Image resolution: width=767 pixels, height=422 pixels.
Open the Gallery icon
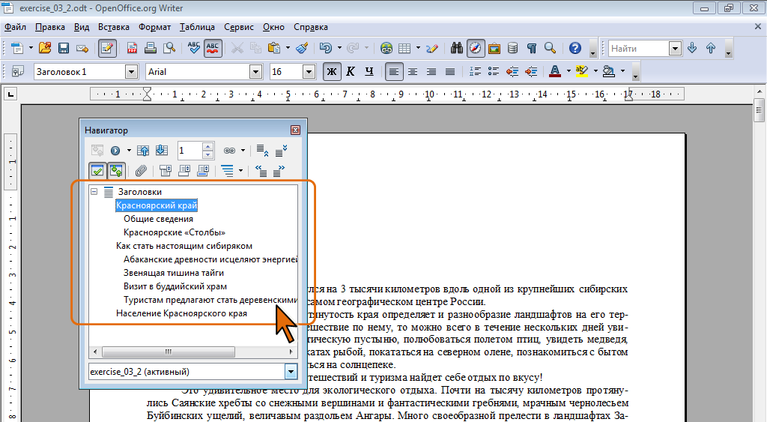click(x=494, y=48)
